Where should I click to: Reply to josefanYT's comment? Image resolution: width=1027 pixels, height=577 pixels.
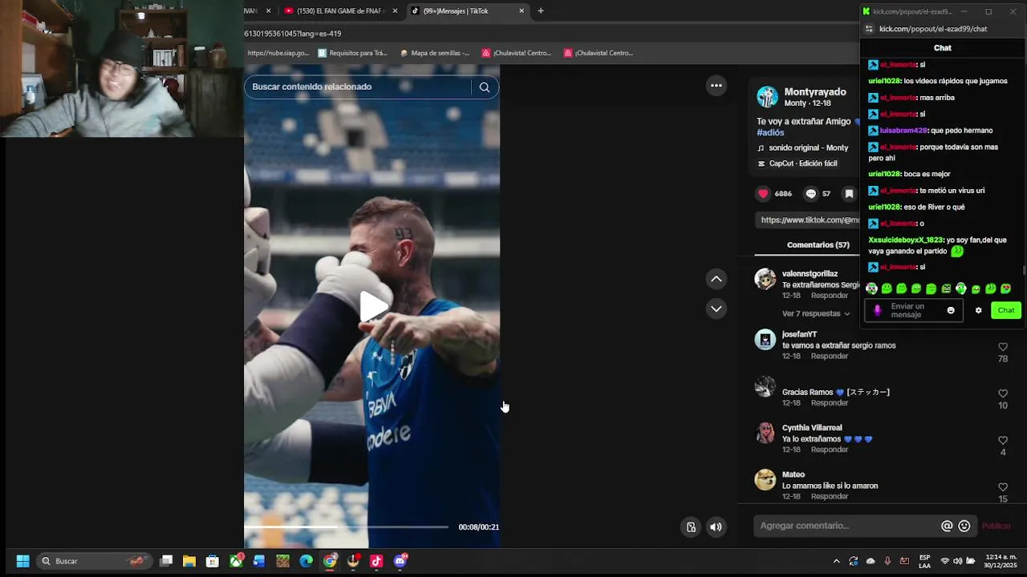[x=830, y=356]
